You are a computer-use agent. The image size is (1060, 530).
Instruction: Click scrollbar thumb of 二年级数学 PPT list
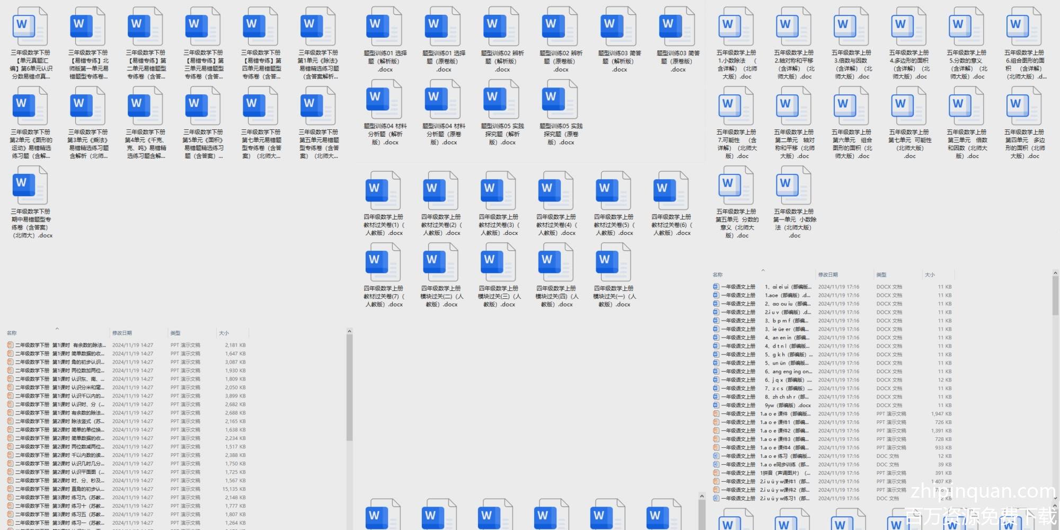[349, 387]
